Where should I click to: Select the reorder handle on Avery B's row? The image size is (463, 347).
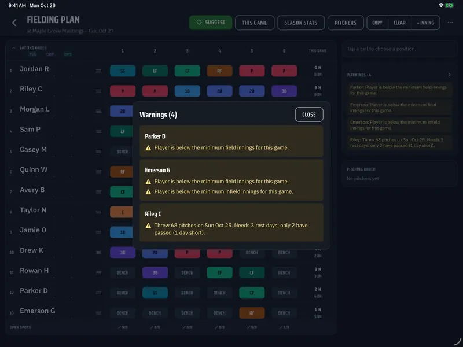click(x=98, y=192)
